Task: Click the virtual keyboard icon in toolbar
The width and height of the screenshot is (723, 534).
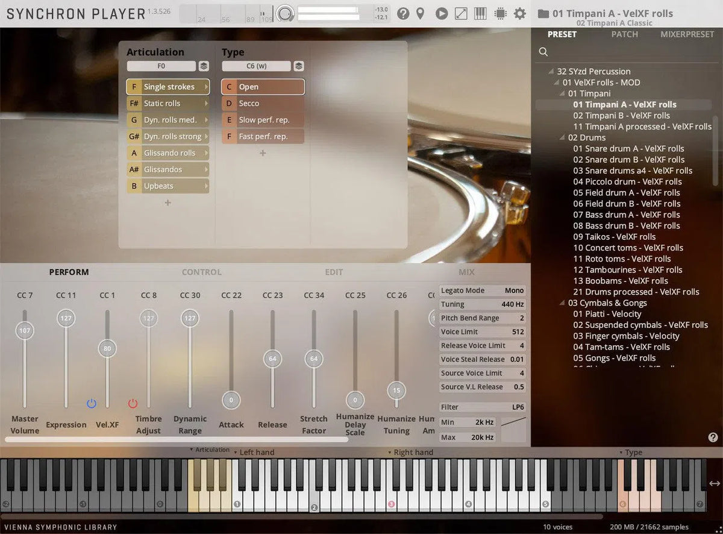Action: [480, 13]
